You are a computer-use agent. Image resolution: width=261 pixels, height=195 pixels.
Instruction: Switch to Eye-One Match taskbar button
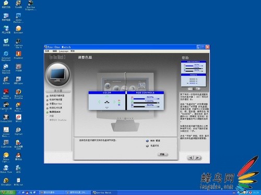[104, 192]
